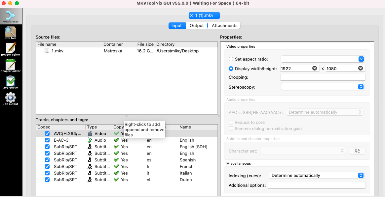Sort tracks by the Name column header
This screenshot has width=385, height=197.
(198, 127)
